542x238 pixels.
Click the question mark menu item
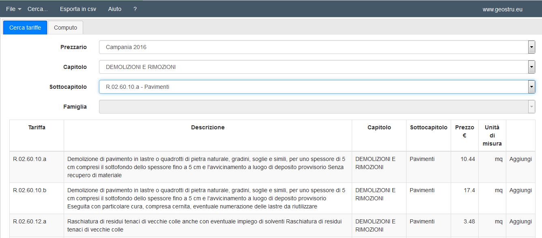[135, 9]
